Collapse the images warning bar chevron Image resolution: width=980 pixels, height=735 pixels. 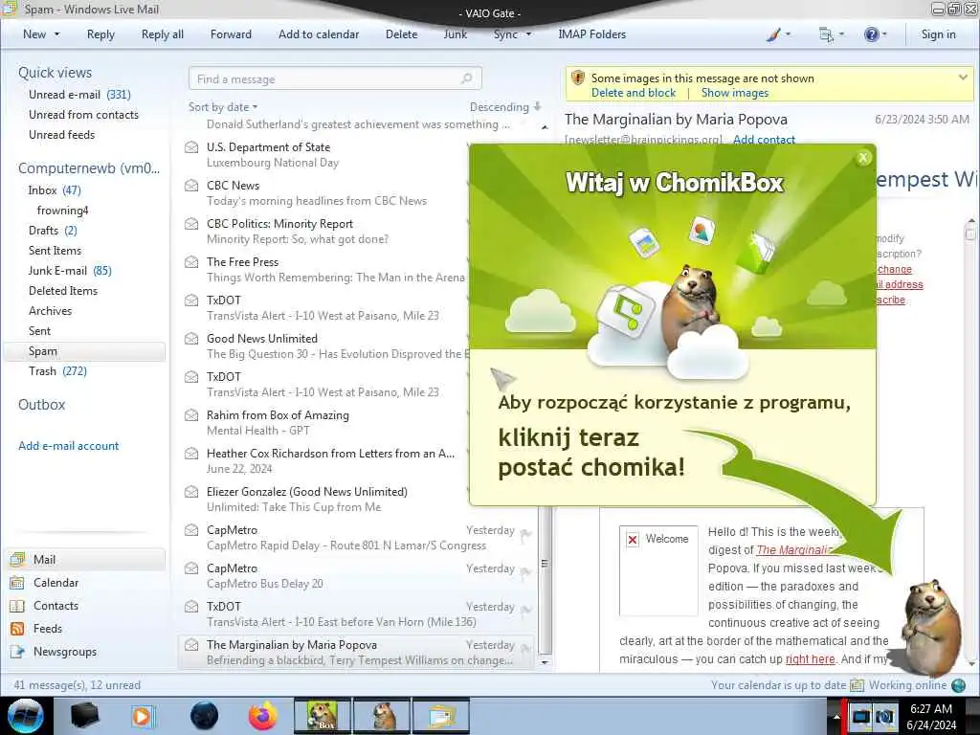(x=963, y=78)
